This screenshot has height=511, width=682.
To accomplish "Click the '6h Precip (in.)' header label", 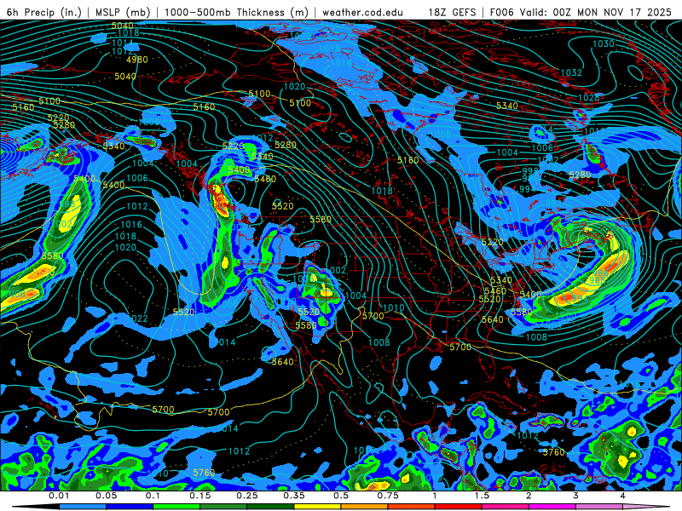I will tap(44, 12).
